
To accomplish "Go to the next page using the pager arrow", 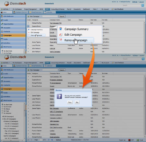I will 49,140.
